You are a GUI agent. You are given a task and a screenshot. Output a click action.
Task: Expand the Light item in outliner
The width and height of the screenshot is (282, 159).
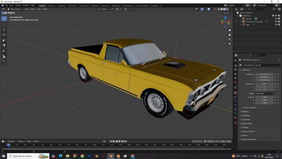(241, 24)
